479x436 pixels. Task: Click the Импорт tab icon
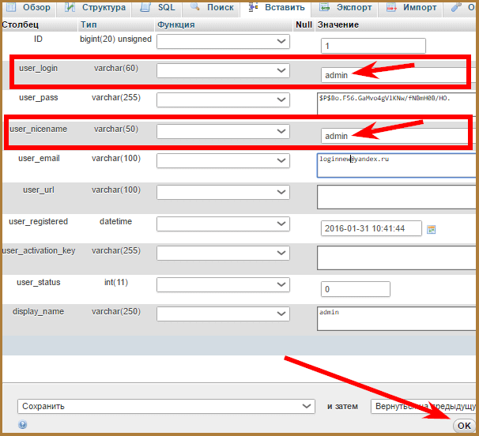coord(391,7)
